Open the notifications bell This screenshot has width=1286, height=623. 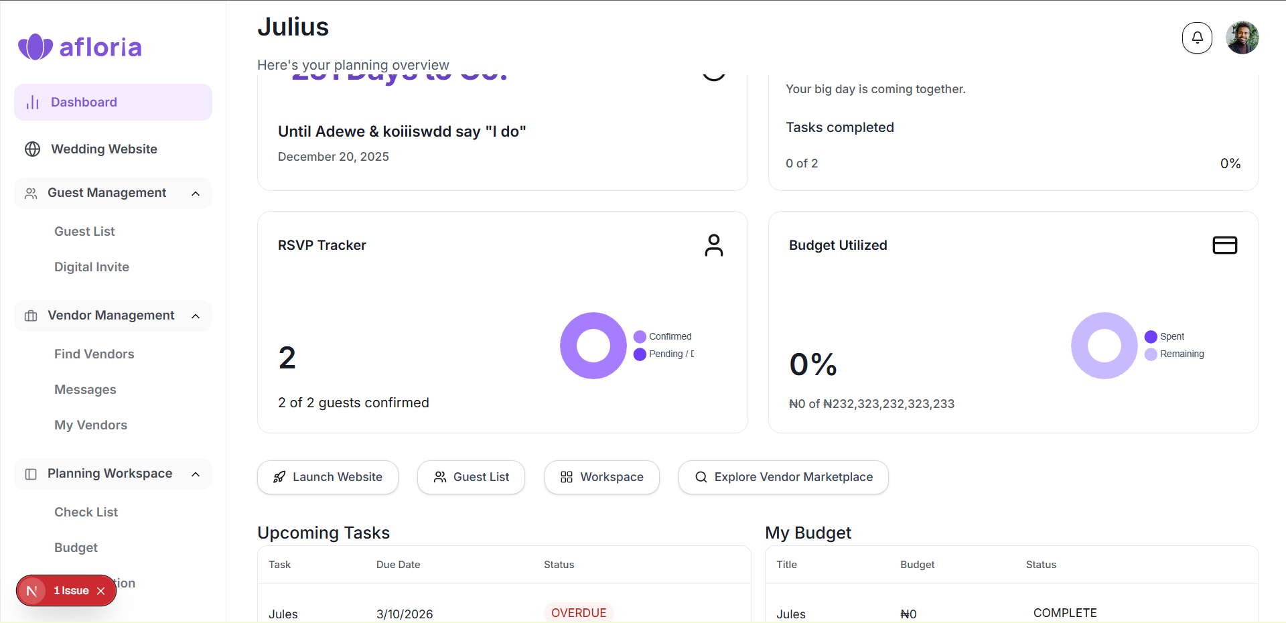click(x=1197, y=38)
